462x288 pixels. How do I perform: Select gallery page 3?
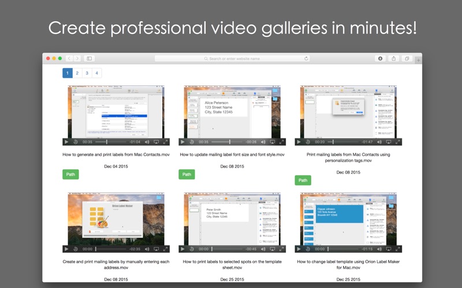click(x=87, y=73)
